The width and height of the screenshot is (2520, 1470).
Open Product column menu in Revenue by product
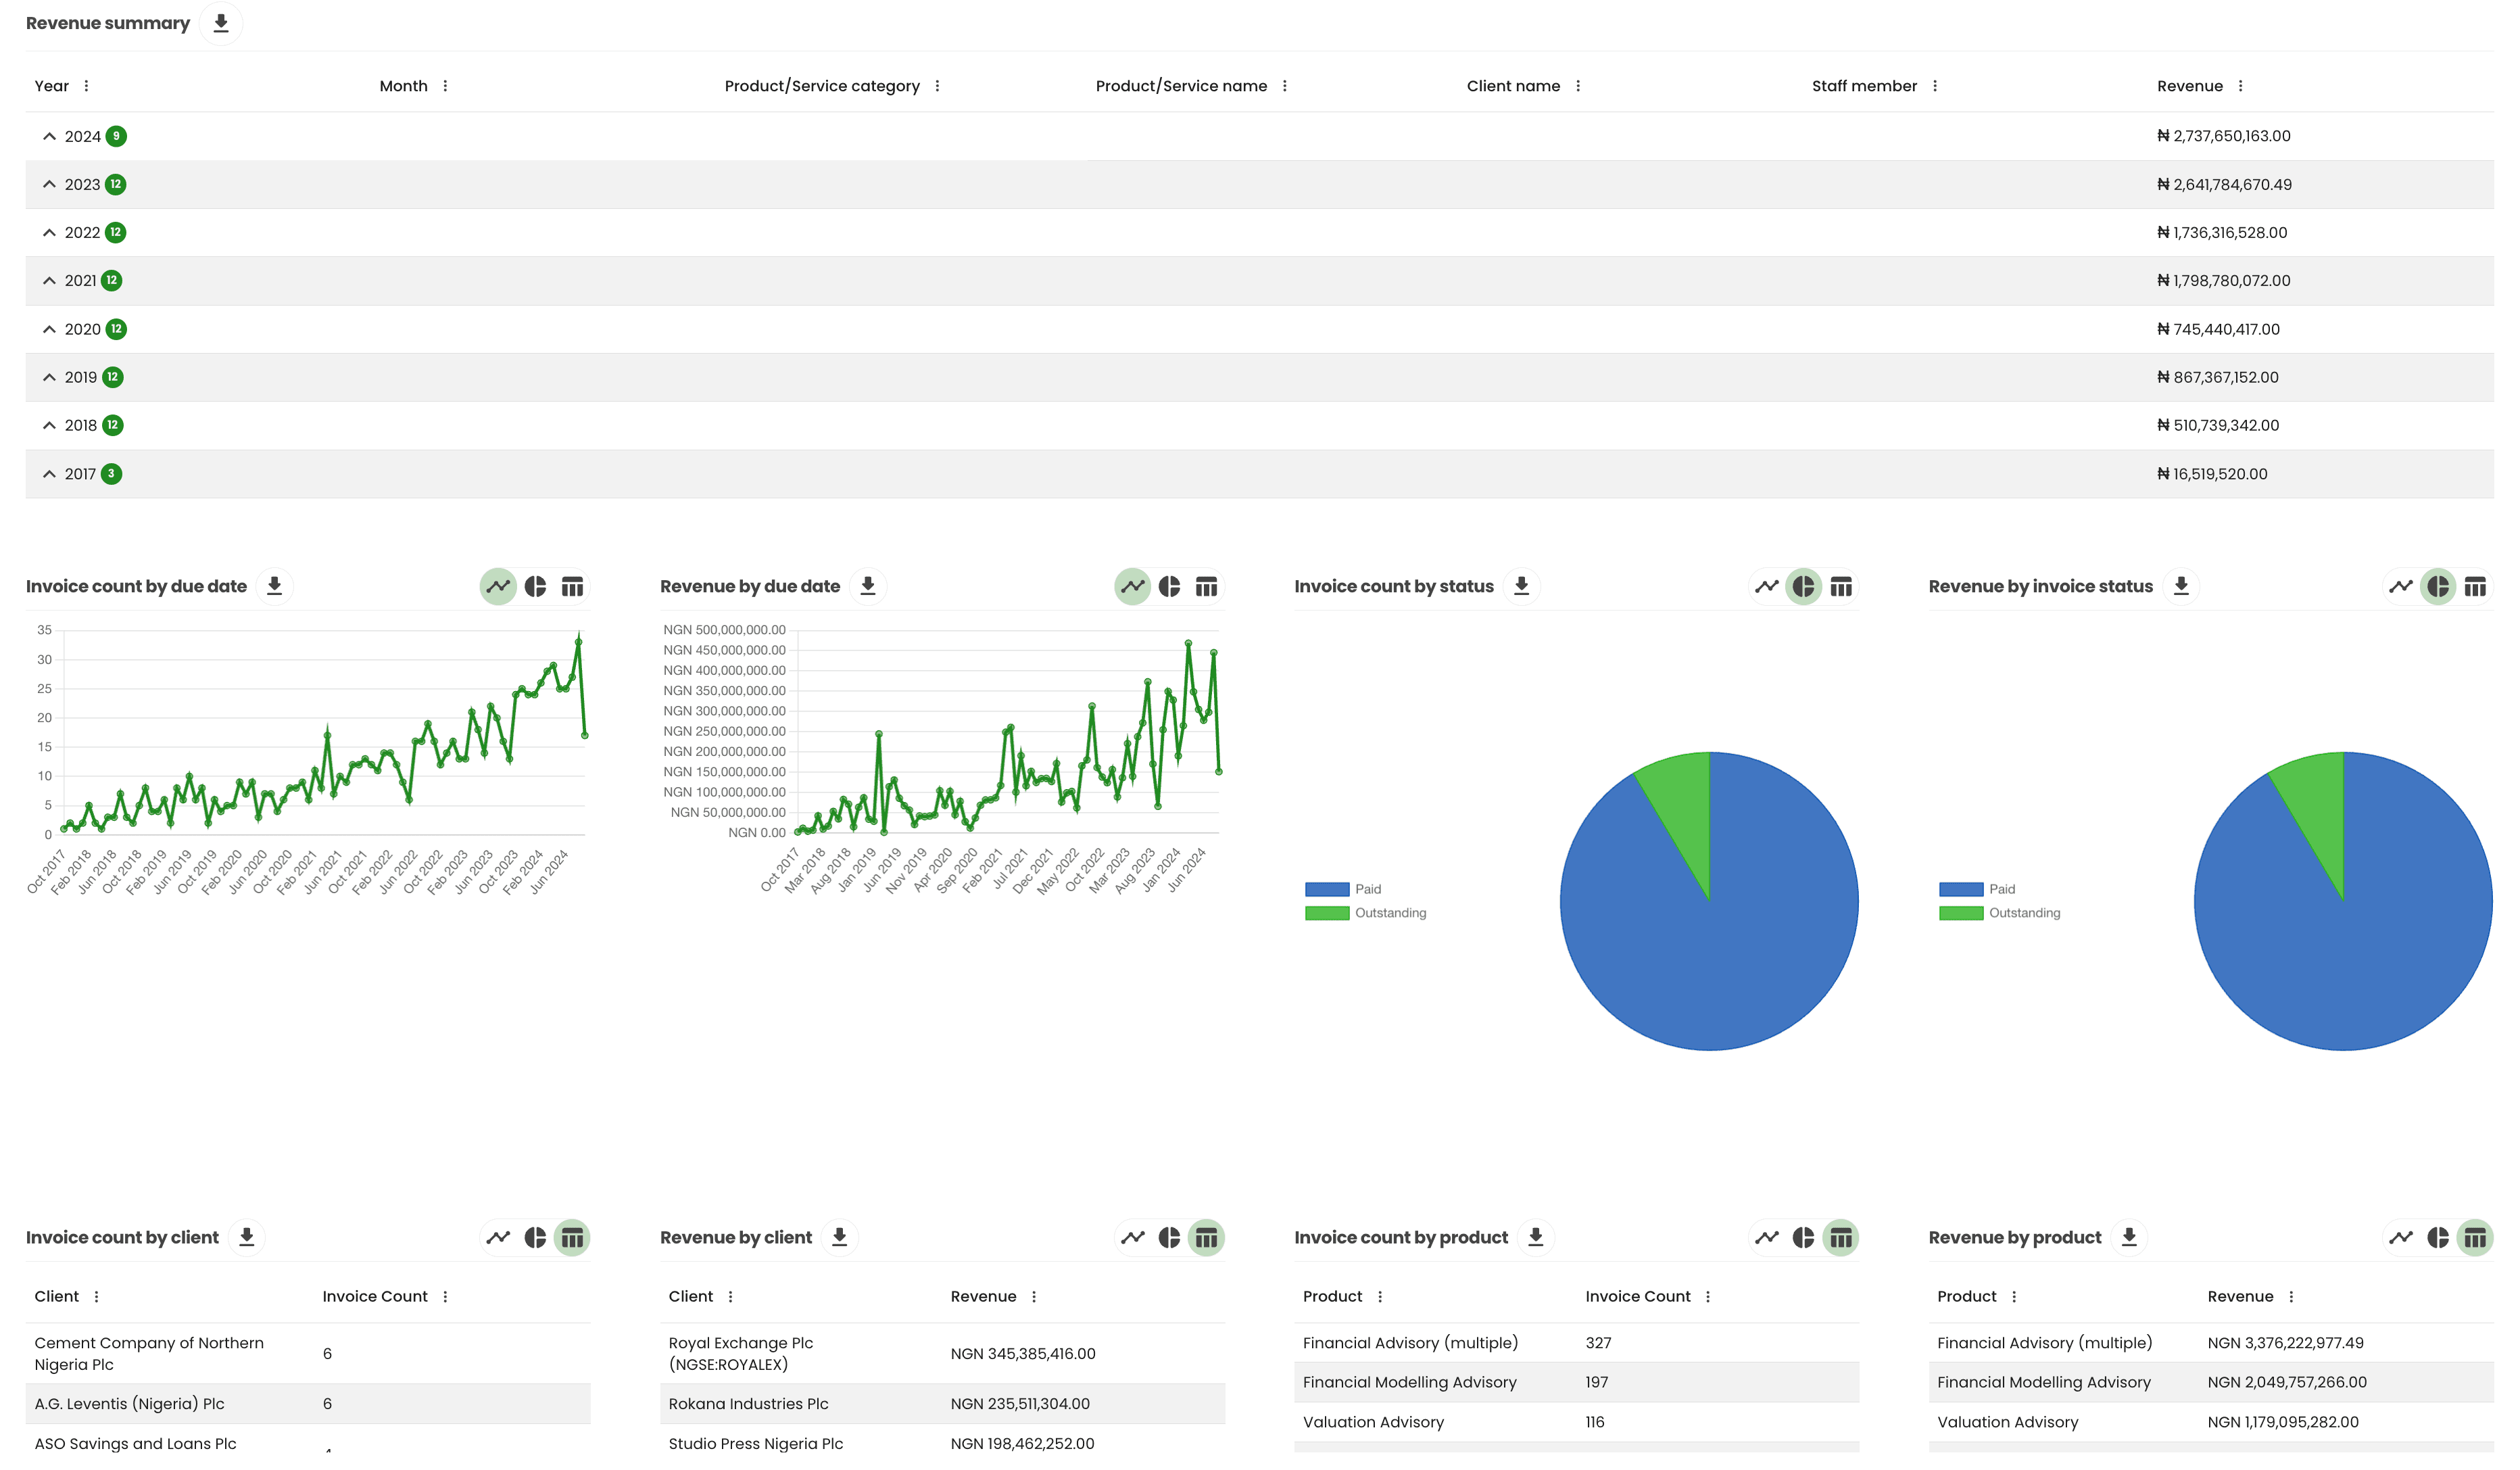coord(2014,1297)
